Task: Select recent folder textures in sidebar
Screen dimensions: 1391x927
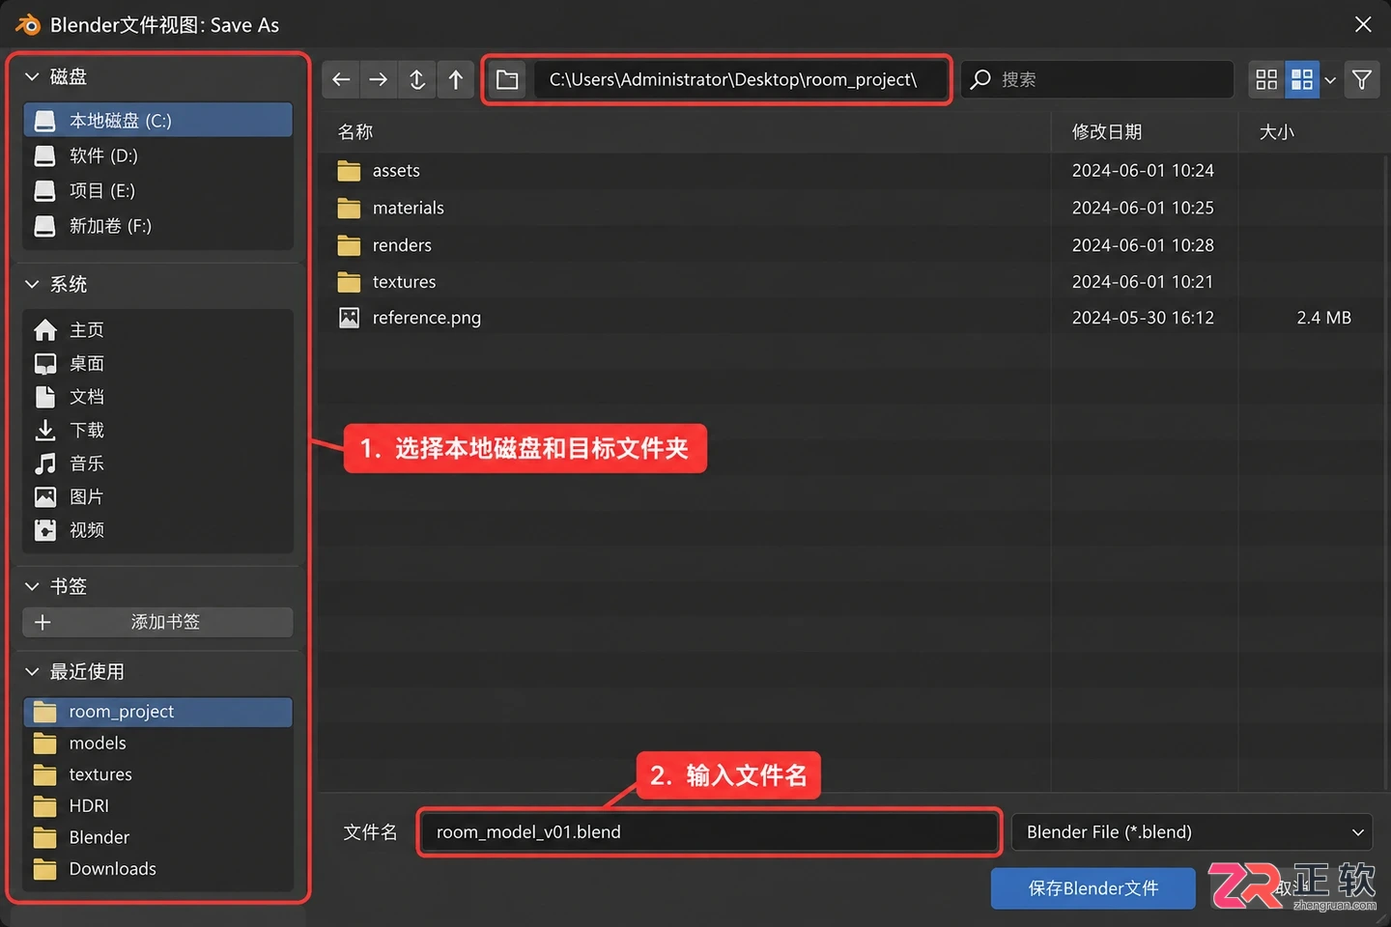Action: (157, 774)
